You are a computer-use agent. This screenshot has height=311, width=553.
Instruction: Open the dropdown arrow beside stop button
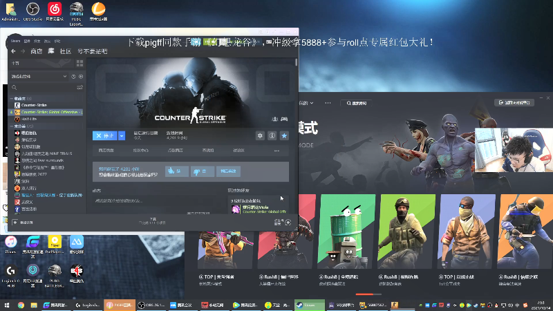click(122, 135)
